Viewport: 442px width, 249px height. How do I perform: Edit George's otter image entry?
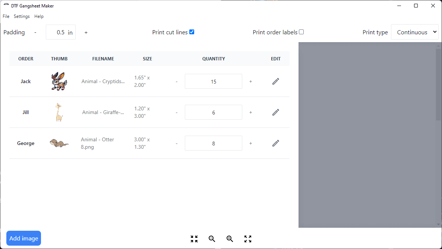pos(275,143)
